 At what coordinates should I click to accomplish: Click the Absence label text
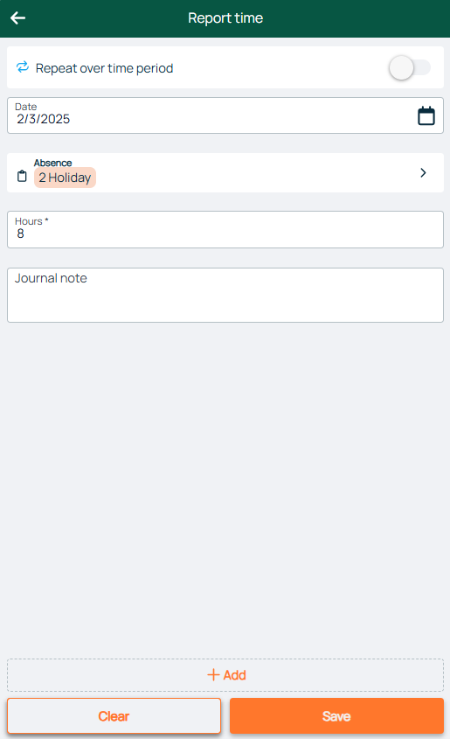(52, 163)
